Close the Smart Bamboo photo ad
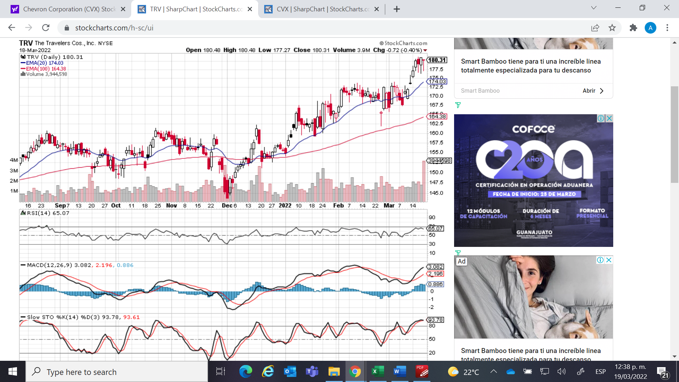The height and width of the screenshot is (382, 679). 609,260
